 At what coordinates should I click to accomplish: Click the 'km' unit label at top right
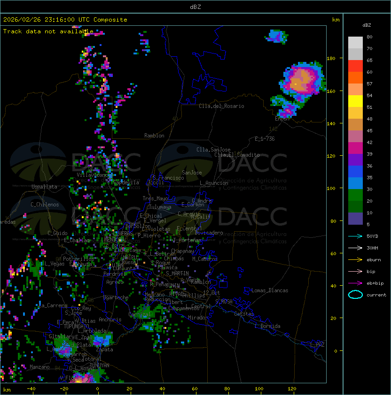click(336, 20)
